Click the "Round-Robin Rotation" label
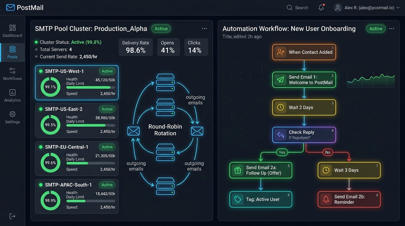Viewport: 405px width, 226px height. coord(165,130)
